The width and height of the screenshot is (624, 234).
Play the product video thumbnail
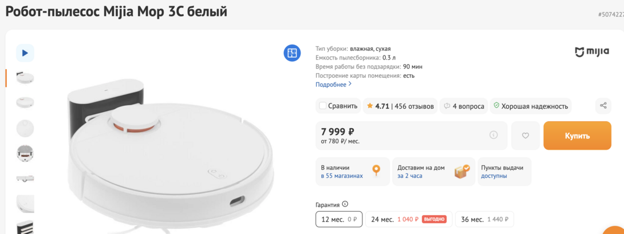(x=25, y=53)
